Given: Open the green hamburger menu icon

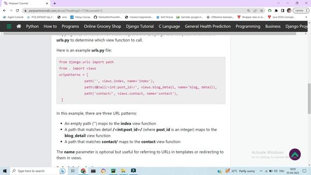Looking at the screenshot, I should (x=9, y=26).
